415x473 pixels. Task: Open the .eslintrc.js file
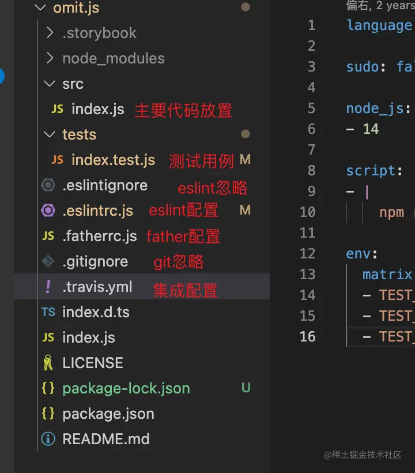[97, 211]
